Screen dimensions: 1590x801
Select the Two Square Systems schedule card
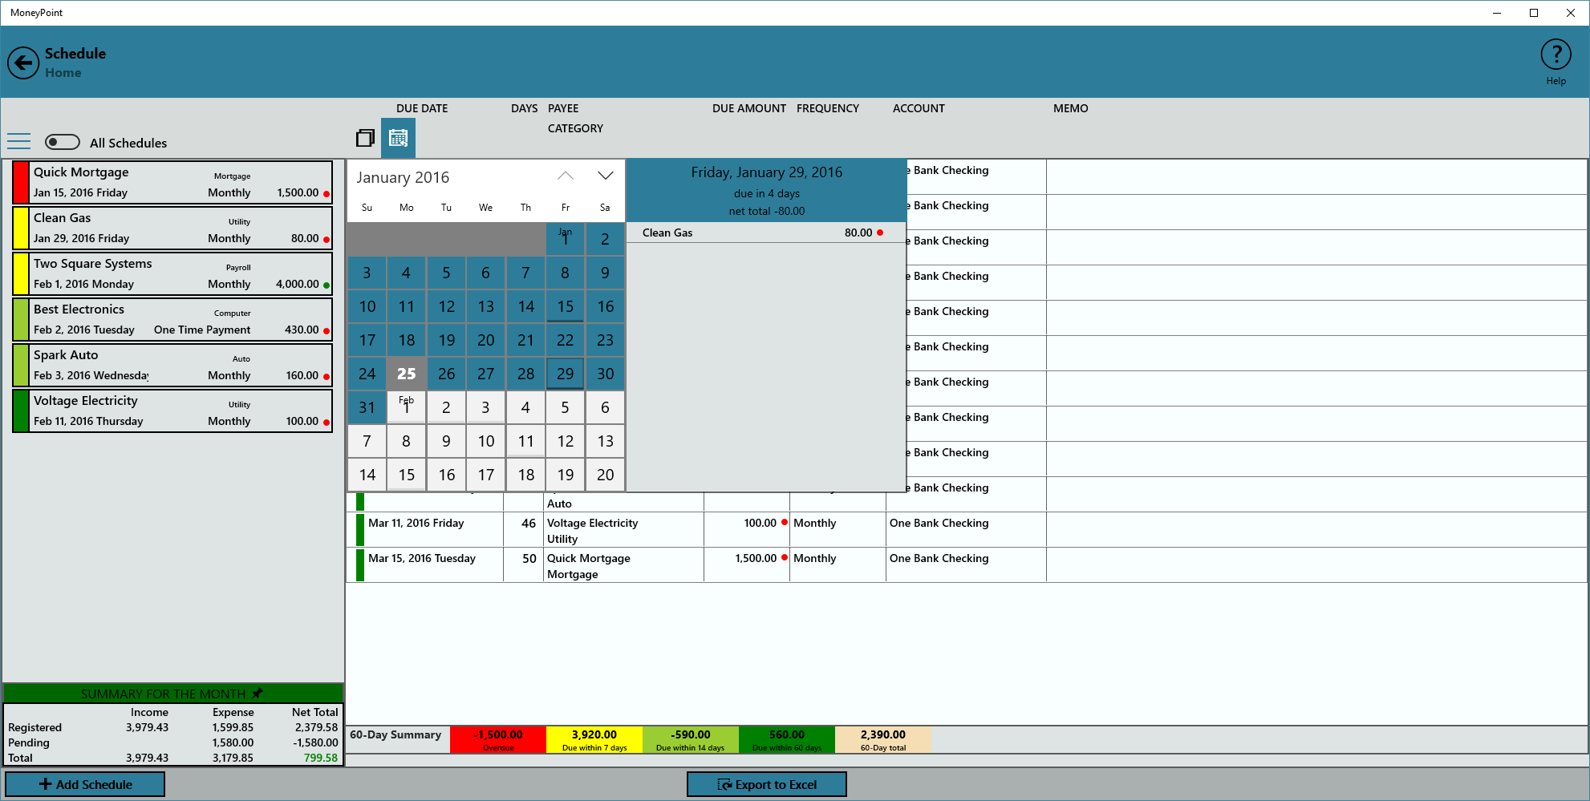[172, 273]
